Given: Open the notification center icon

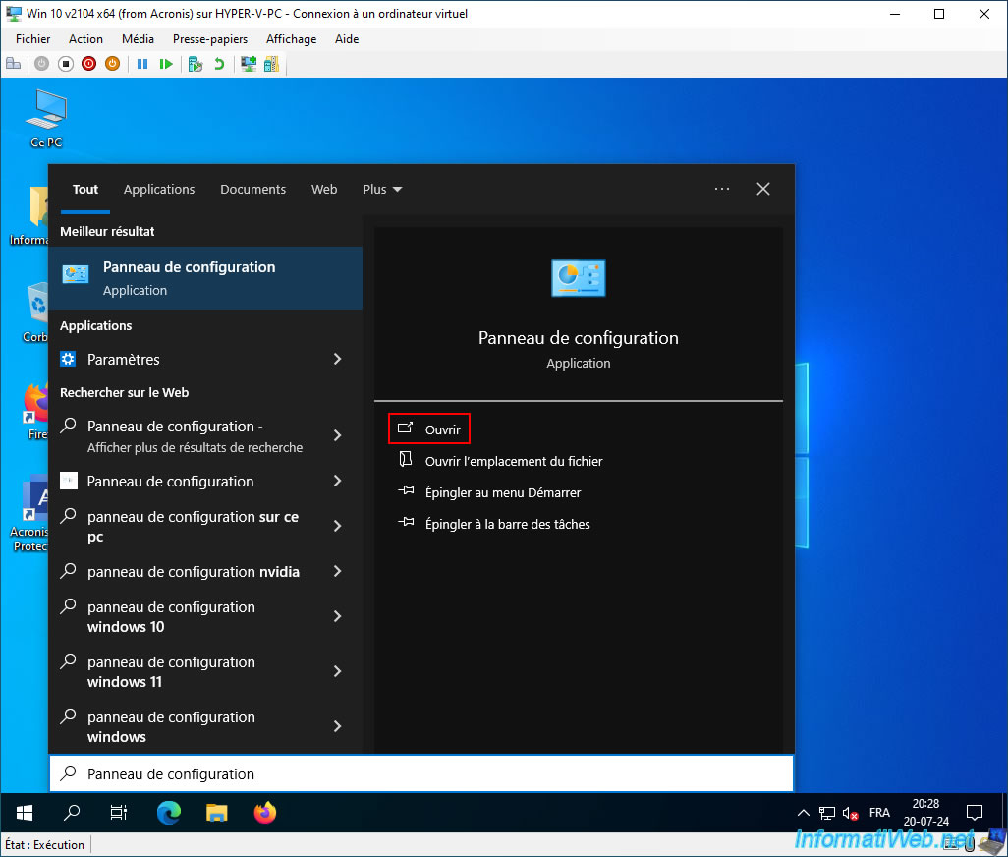Looking at the screenshot, I should click(975, 814).
